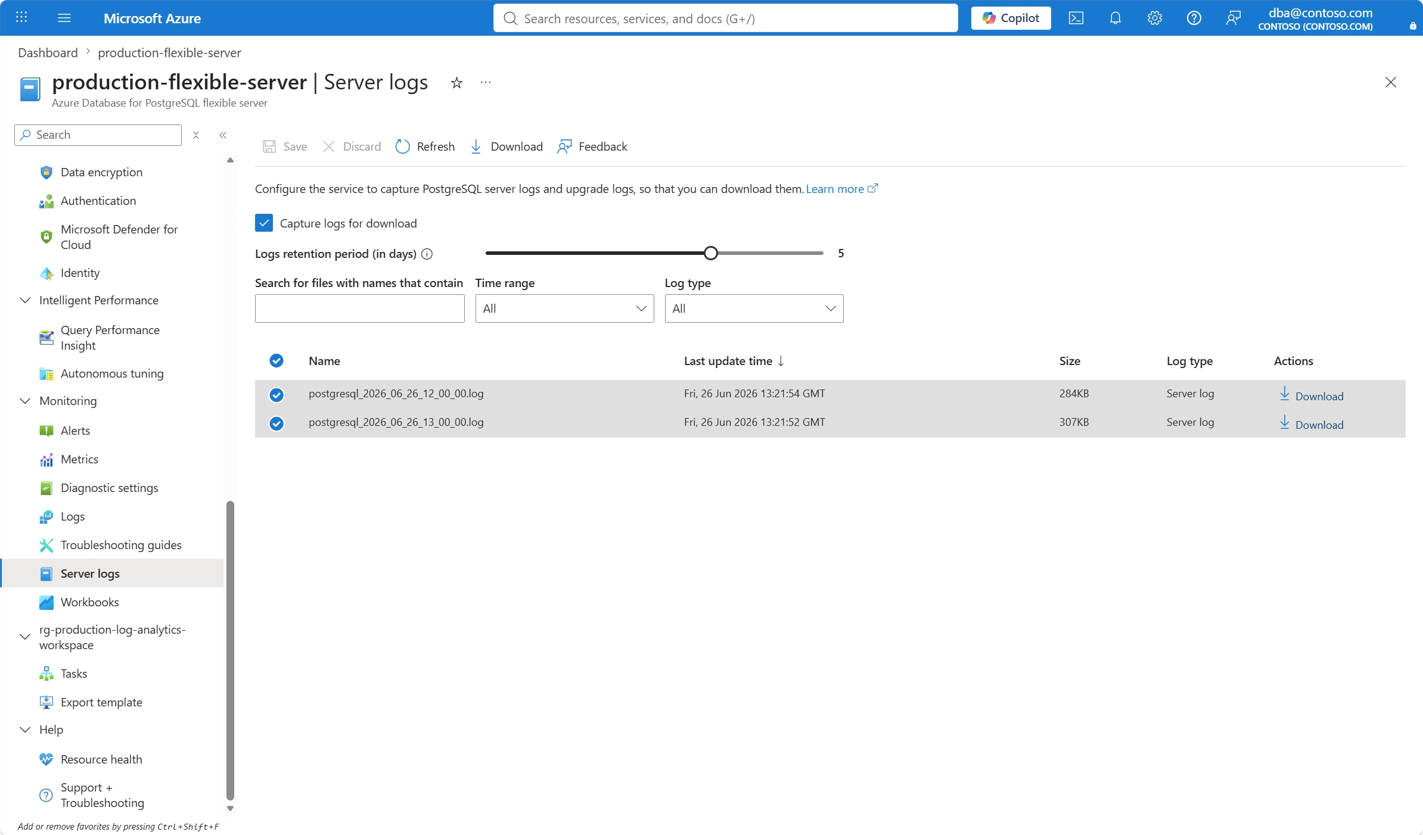Download the 284KB server log
The image size is (1423, 835).
pyautogui.click(x=1312, y=395)
